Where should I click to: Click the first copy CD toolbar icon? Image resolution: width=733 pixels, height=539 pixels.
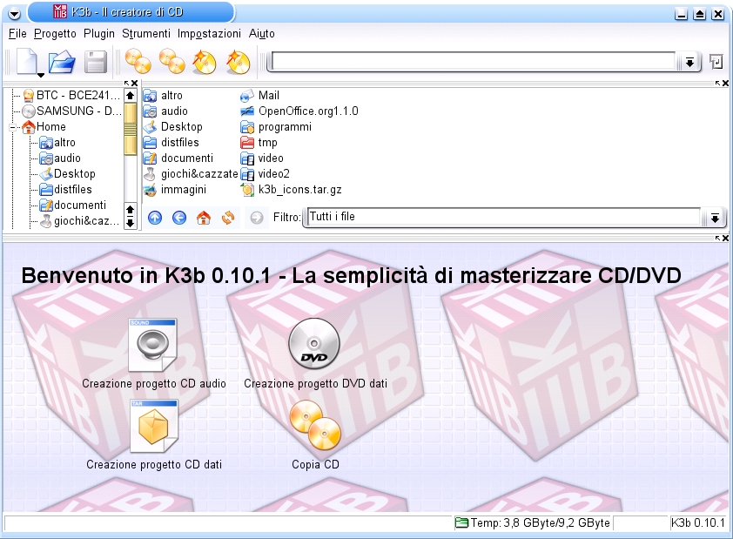pos(138,61)
